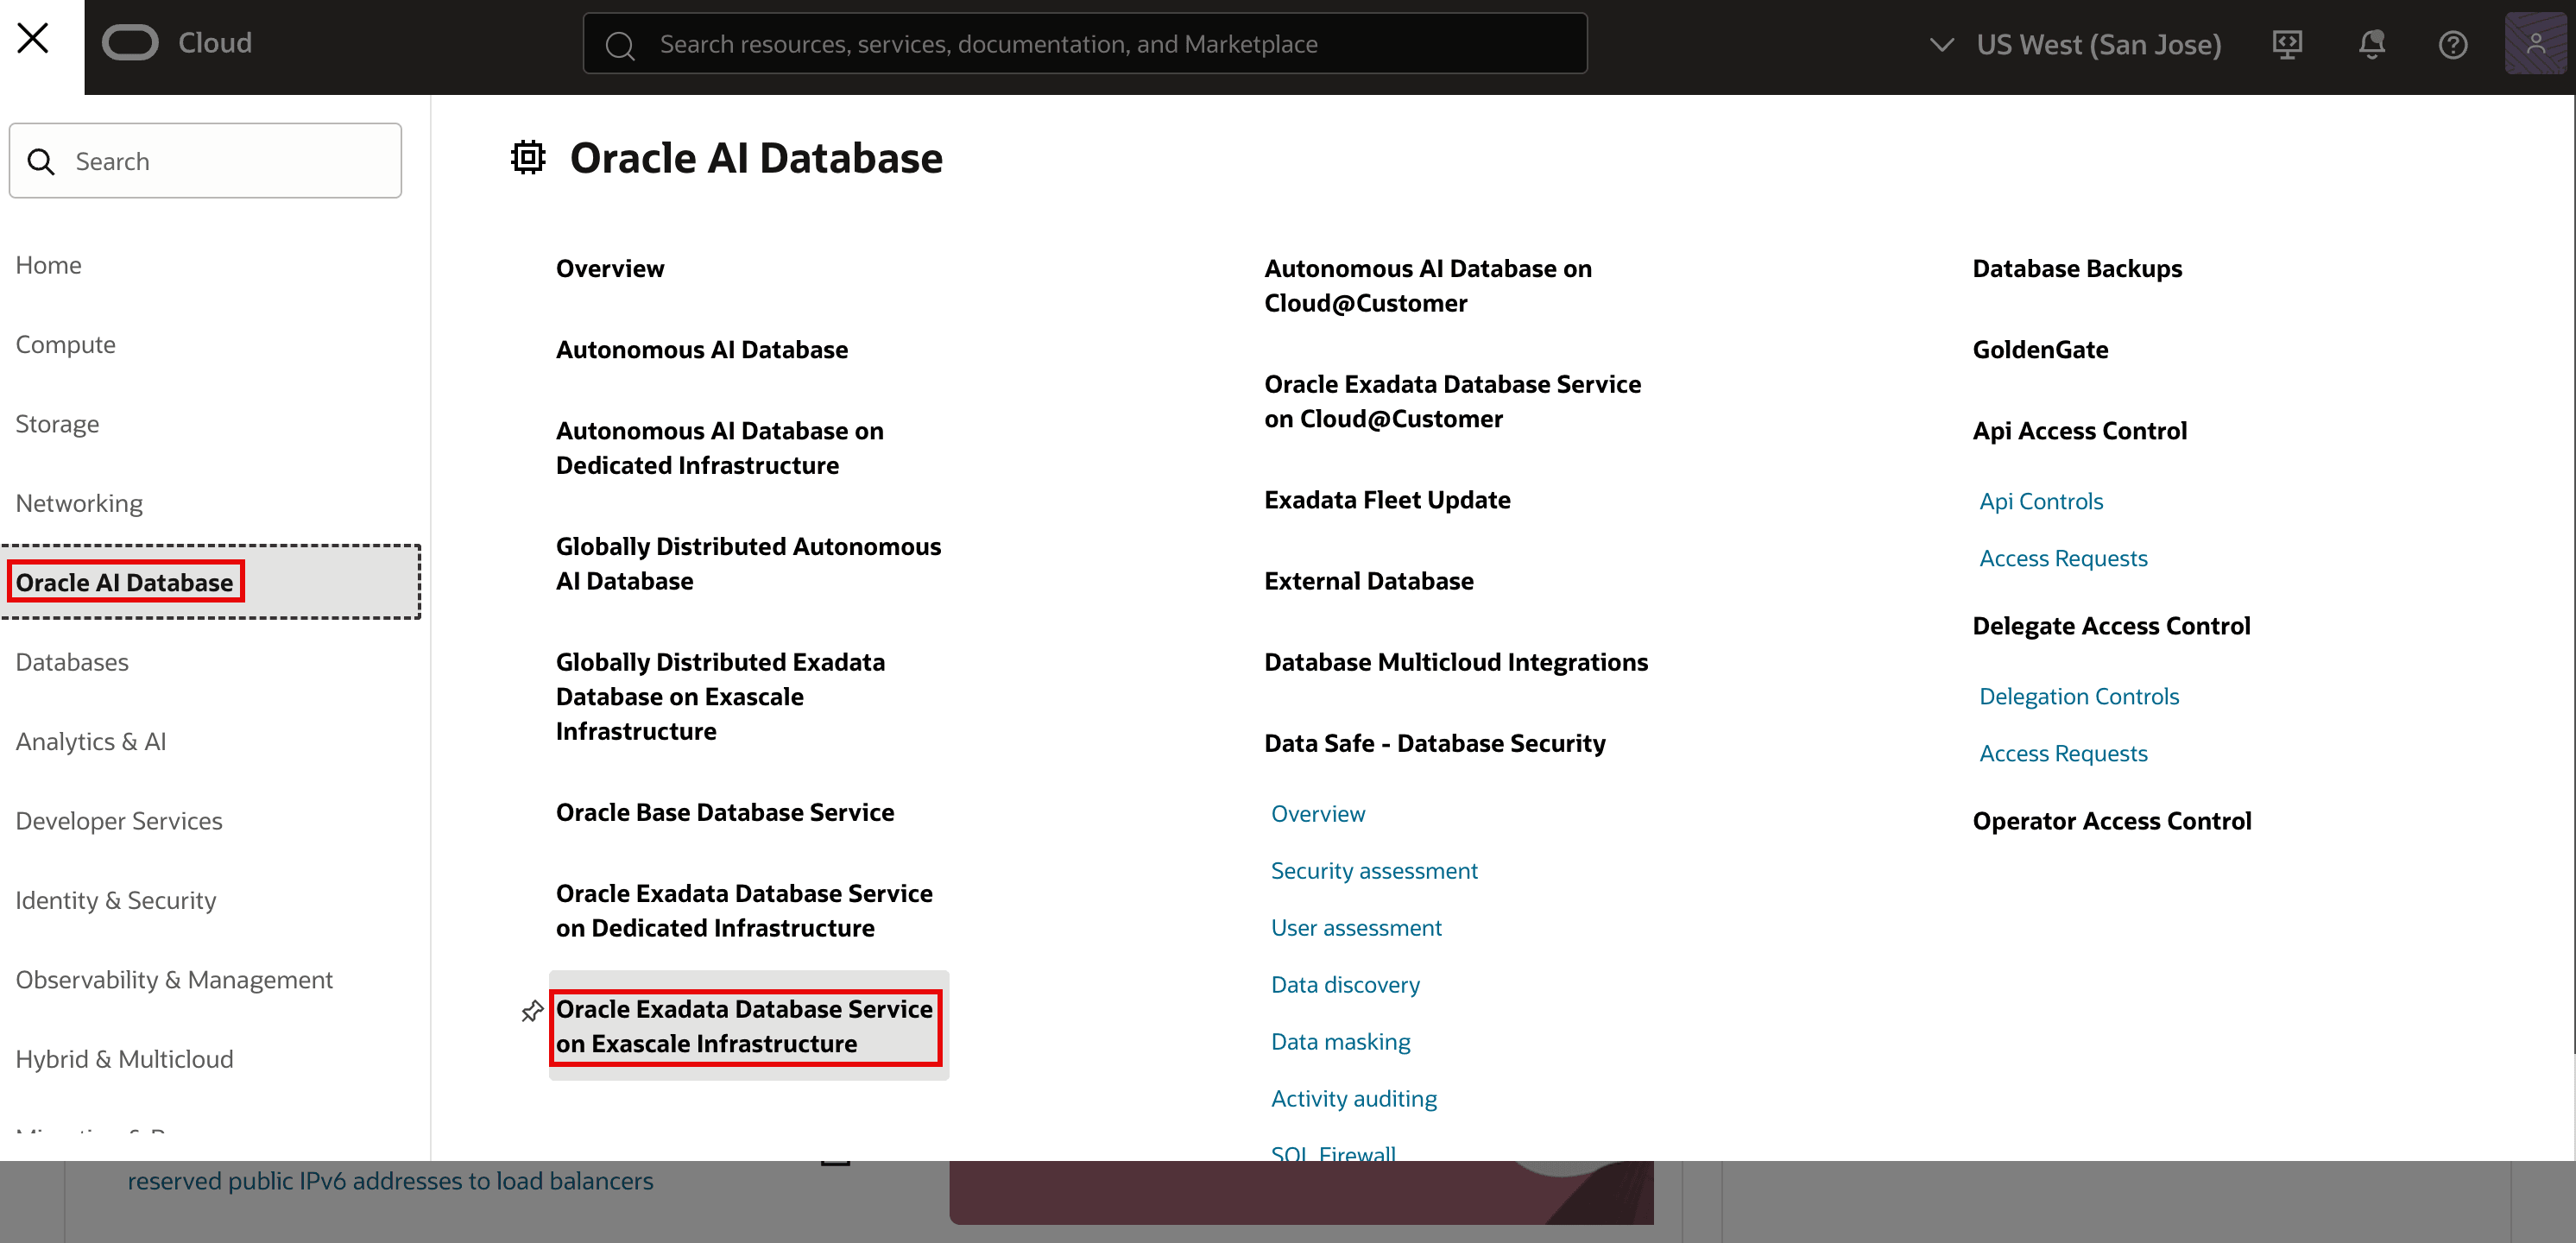Select Hybrid & Multicloud category
Screen dimensions: 2576x1243
124,1059
